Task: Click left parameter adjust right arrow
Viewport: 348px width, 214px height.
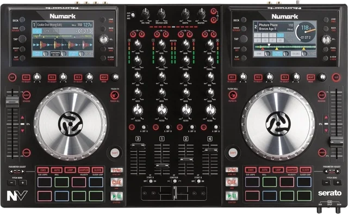Action: click(23, 172)
